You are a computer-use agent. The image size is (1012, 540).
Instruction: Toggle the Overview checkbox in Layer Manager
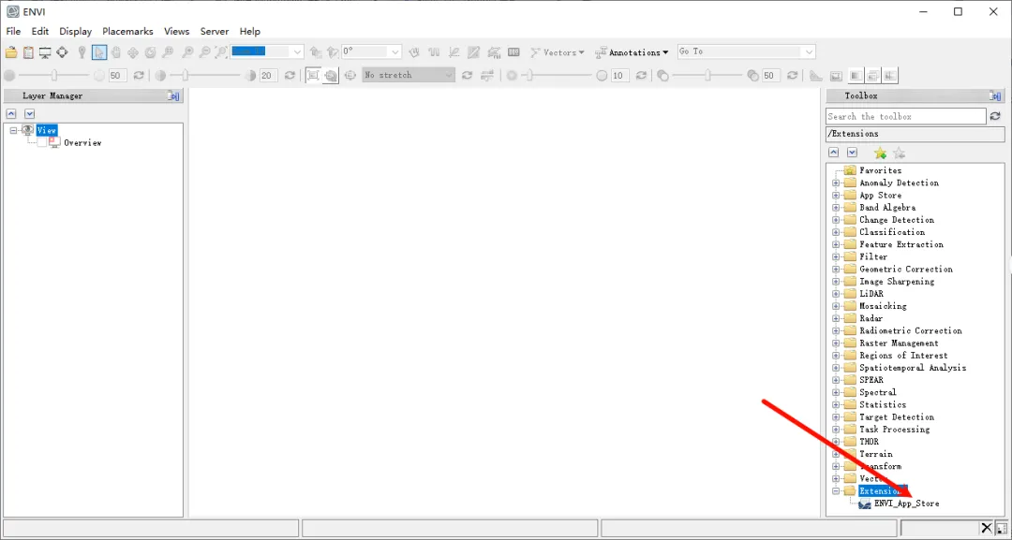tap(42, 142)
